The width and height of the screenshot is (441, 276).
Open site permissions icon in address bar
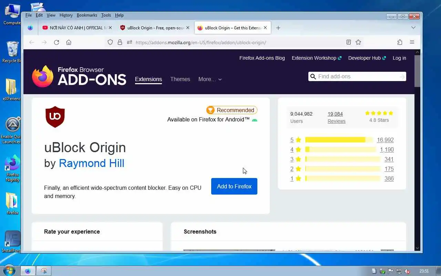click(130, 42)
